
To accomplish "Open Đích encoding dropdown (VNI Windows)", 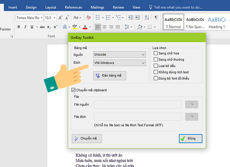I will [x=120, y=63].
